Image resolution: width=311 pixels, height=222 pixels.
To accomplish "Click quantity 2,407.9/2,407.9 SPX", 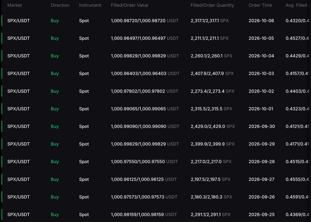I will [x=212, y=73].
